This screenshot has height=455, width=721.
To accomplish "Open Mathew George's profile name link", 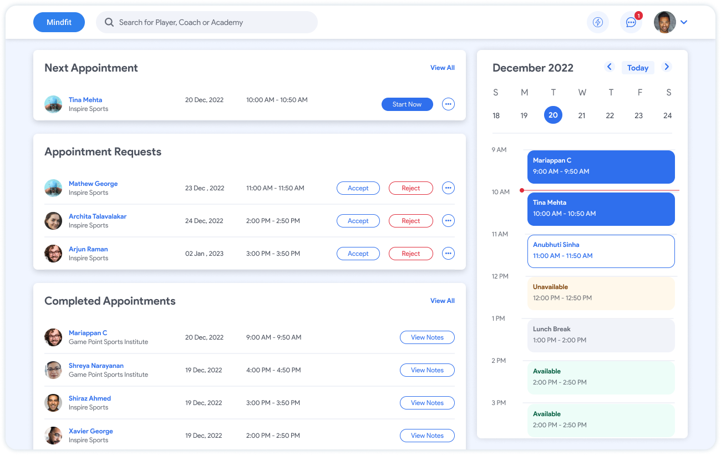I will (93, 184).
